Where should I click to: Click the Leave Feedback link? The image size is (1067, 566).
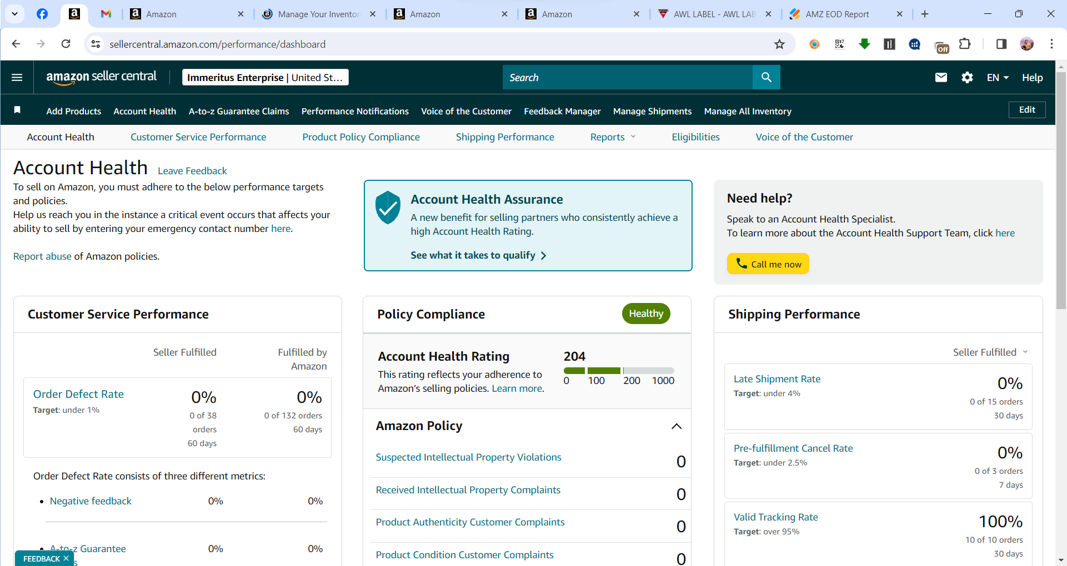coord(192,171)
